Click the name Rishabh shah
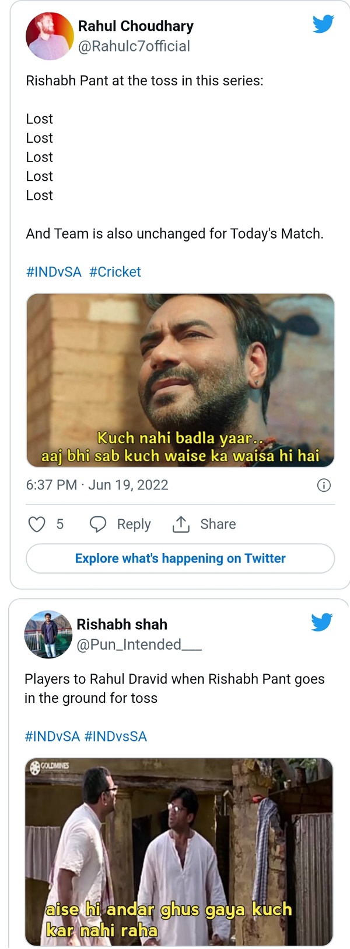 pyautogui.click(x=122, y=624)
